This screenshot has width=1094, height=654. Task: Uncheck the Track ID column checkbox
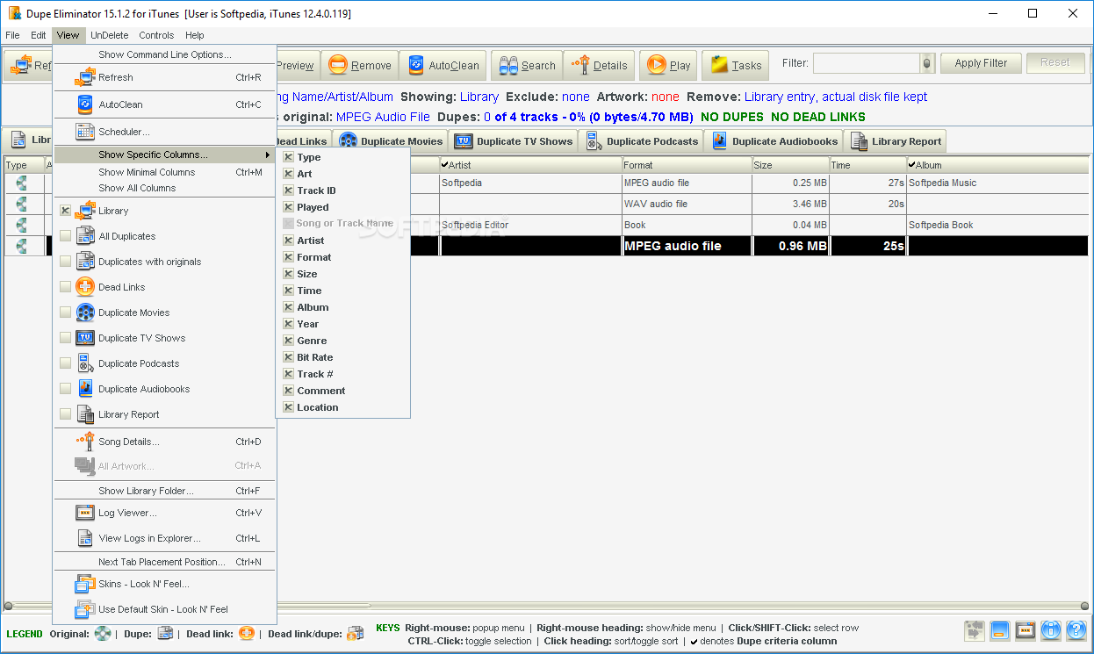[x=288, y=190]
